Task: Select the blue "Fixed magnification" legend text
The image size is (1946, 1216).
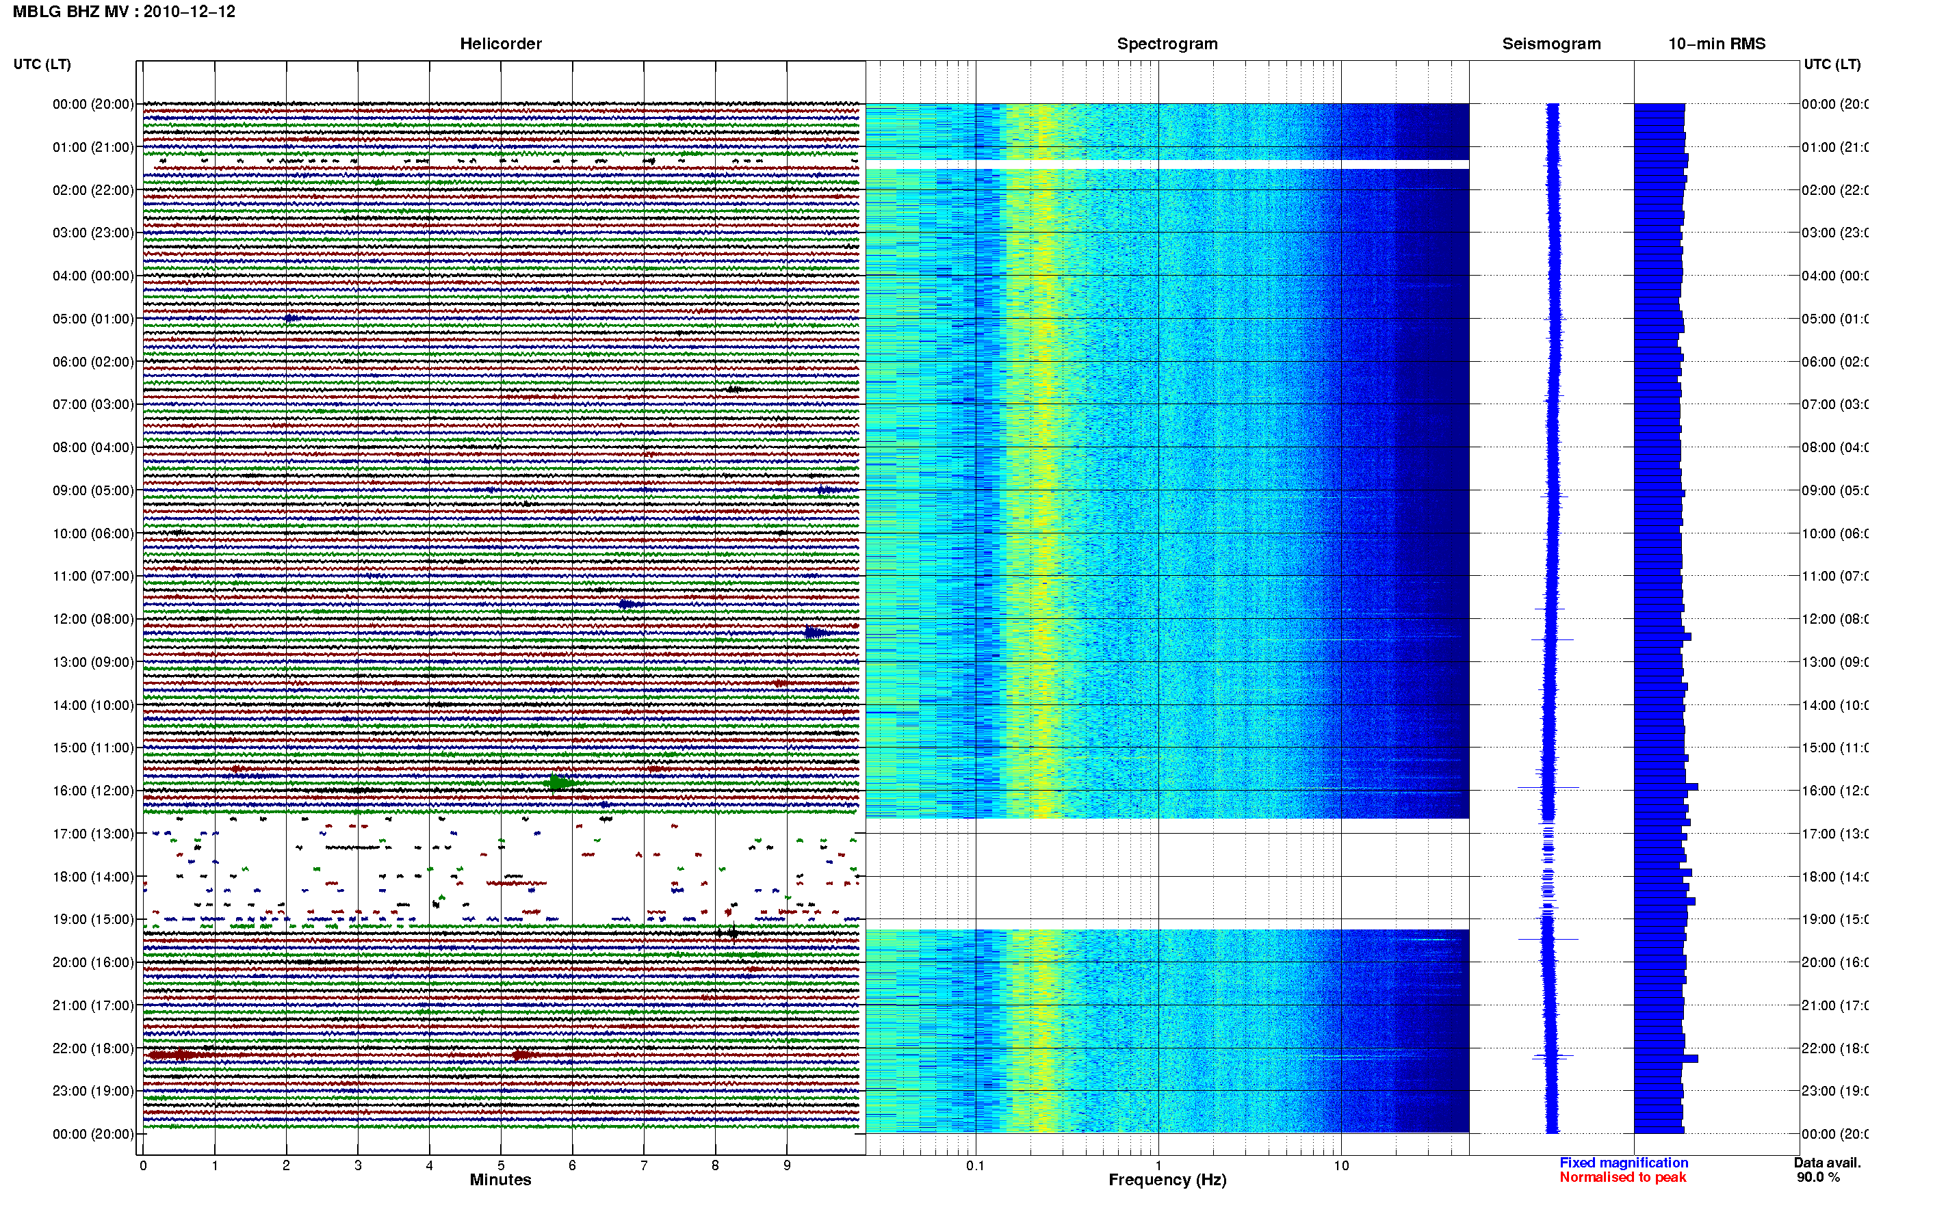Action: pos(1624,1163)
